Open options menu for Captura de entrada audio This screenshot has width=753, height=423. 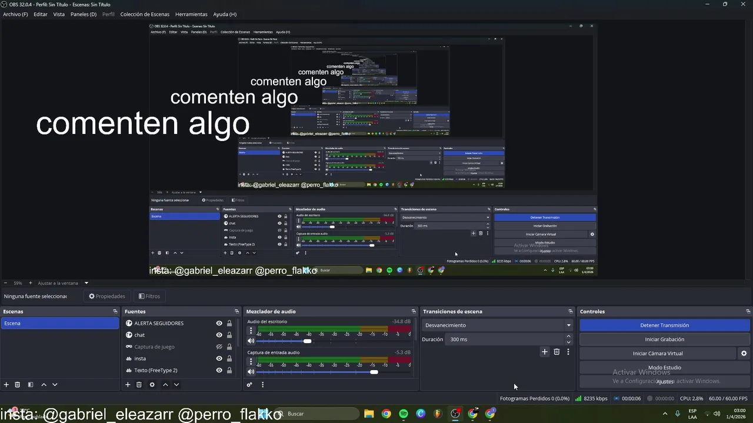pyautogui.click(x=251, y=361)
